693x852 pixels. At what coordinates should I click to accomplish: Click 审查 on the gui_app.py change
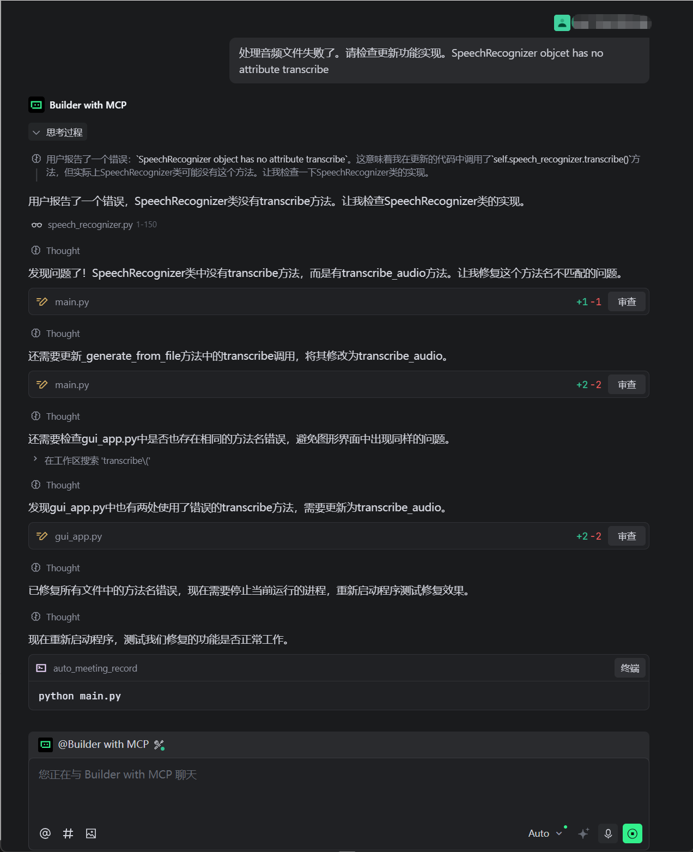627,536
